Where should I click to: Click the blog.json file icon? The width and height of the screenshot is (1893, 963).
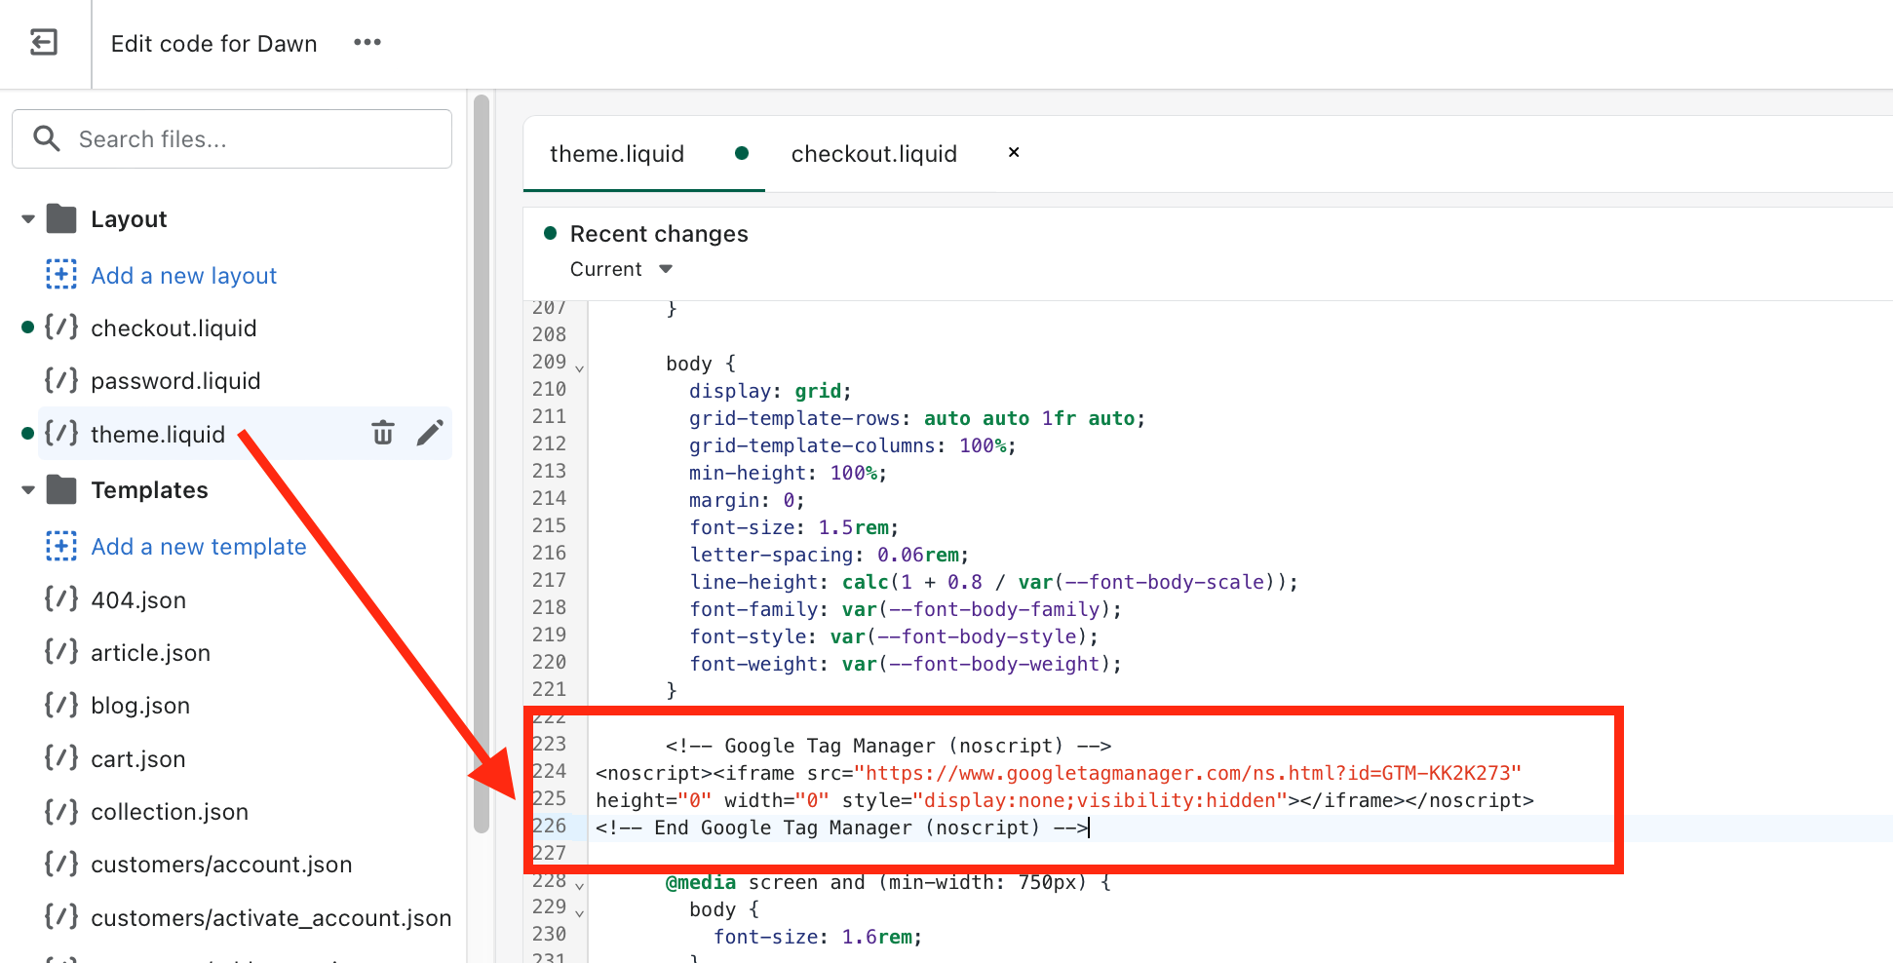coord(61,705)
